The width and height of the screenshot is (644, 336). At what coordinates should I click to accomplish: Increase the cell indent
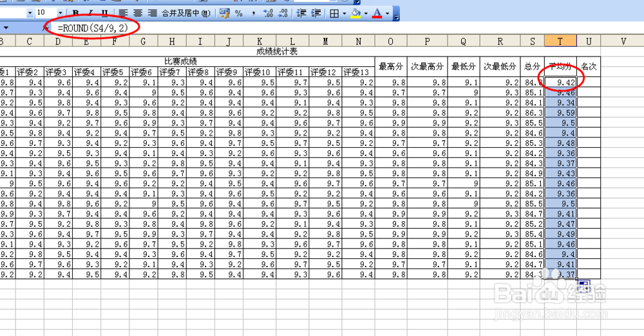pos(316,13)
